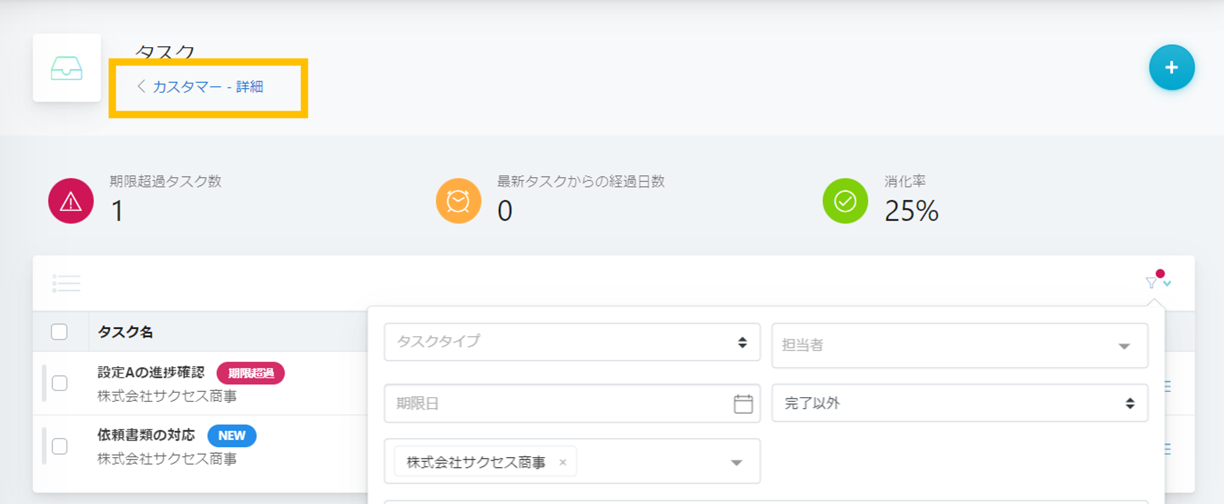Image resolution: width=1224 pixels, height=504 pixels.
Task: Open the 完了以外 status dropdown
Action: 960,403
